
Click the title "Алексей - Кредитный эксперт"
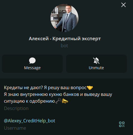pos(65,39)
